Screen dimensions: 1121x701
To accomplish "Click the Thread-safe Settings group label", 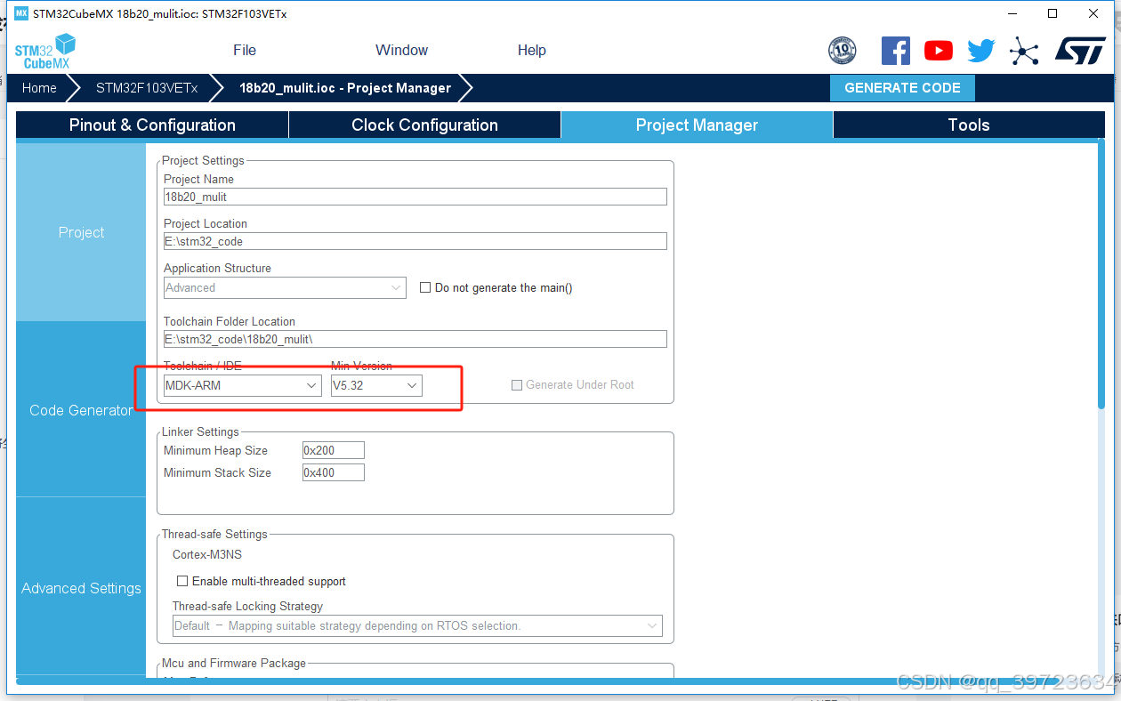I will point(214,534).
